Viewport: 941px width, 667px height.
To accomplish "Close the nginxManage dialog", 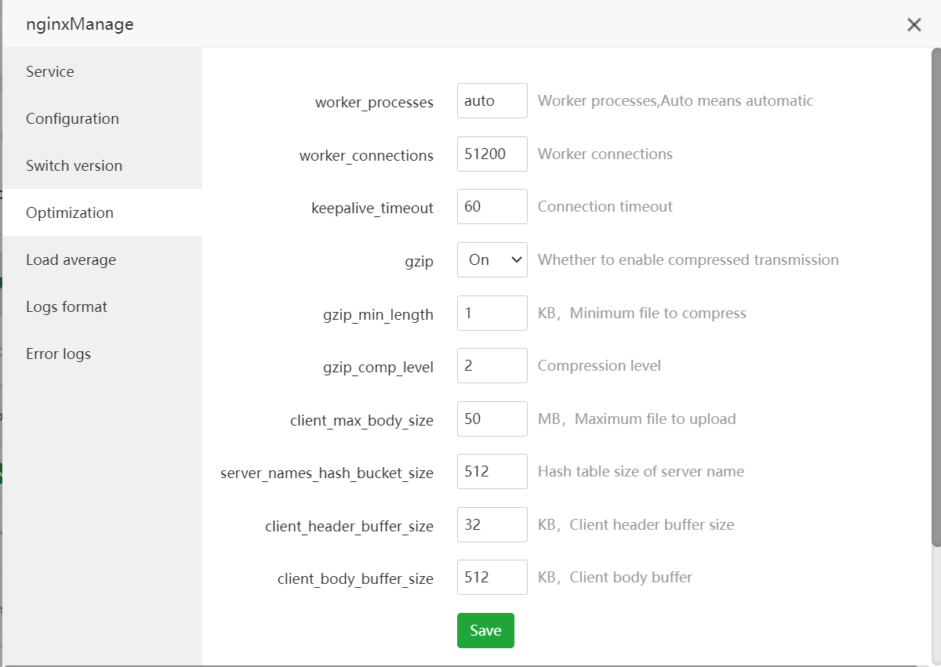I will [914, 24].
